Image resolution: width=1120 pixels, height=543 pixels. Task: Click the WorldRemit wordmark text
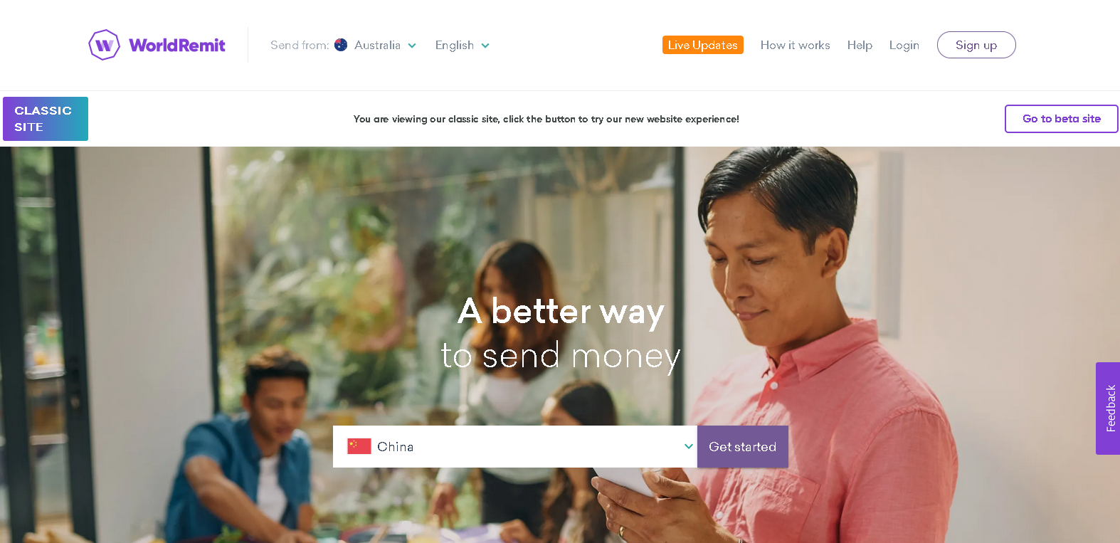coord(177,46)
